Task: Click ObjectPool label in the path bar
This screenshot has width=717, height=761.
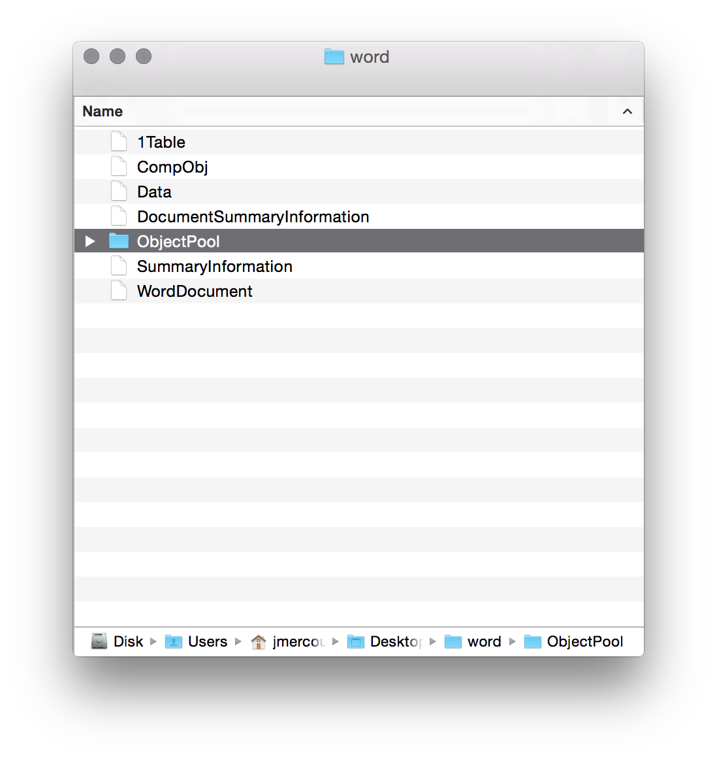Action: click(x=585, y=641)
